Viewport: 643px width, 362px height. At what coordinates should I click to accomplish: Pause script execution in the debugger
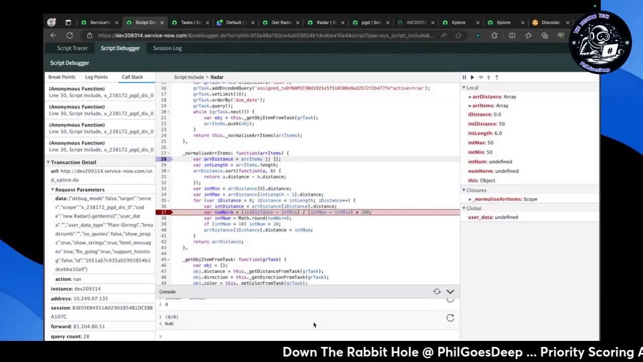pyautogui.click(x=464, y=77)
